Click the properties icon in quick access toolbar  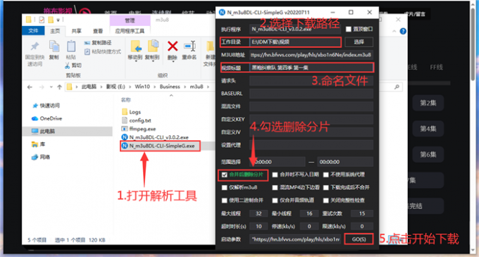coord(42,20)
